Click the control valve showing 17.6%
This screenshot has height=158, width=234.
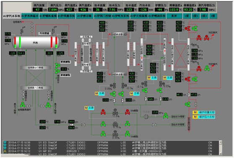coord(115,112)
